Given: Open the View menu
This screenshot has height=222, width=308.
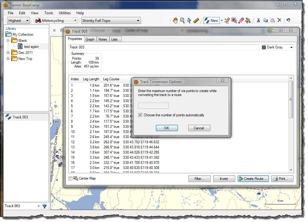Looking at the screenshot, I should (35, 13).
